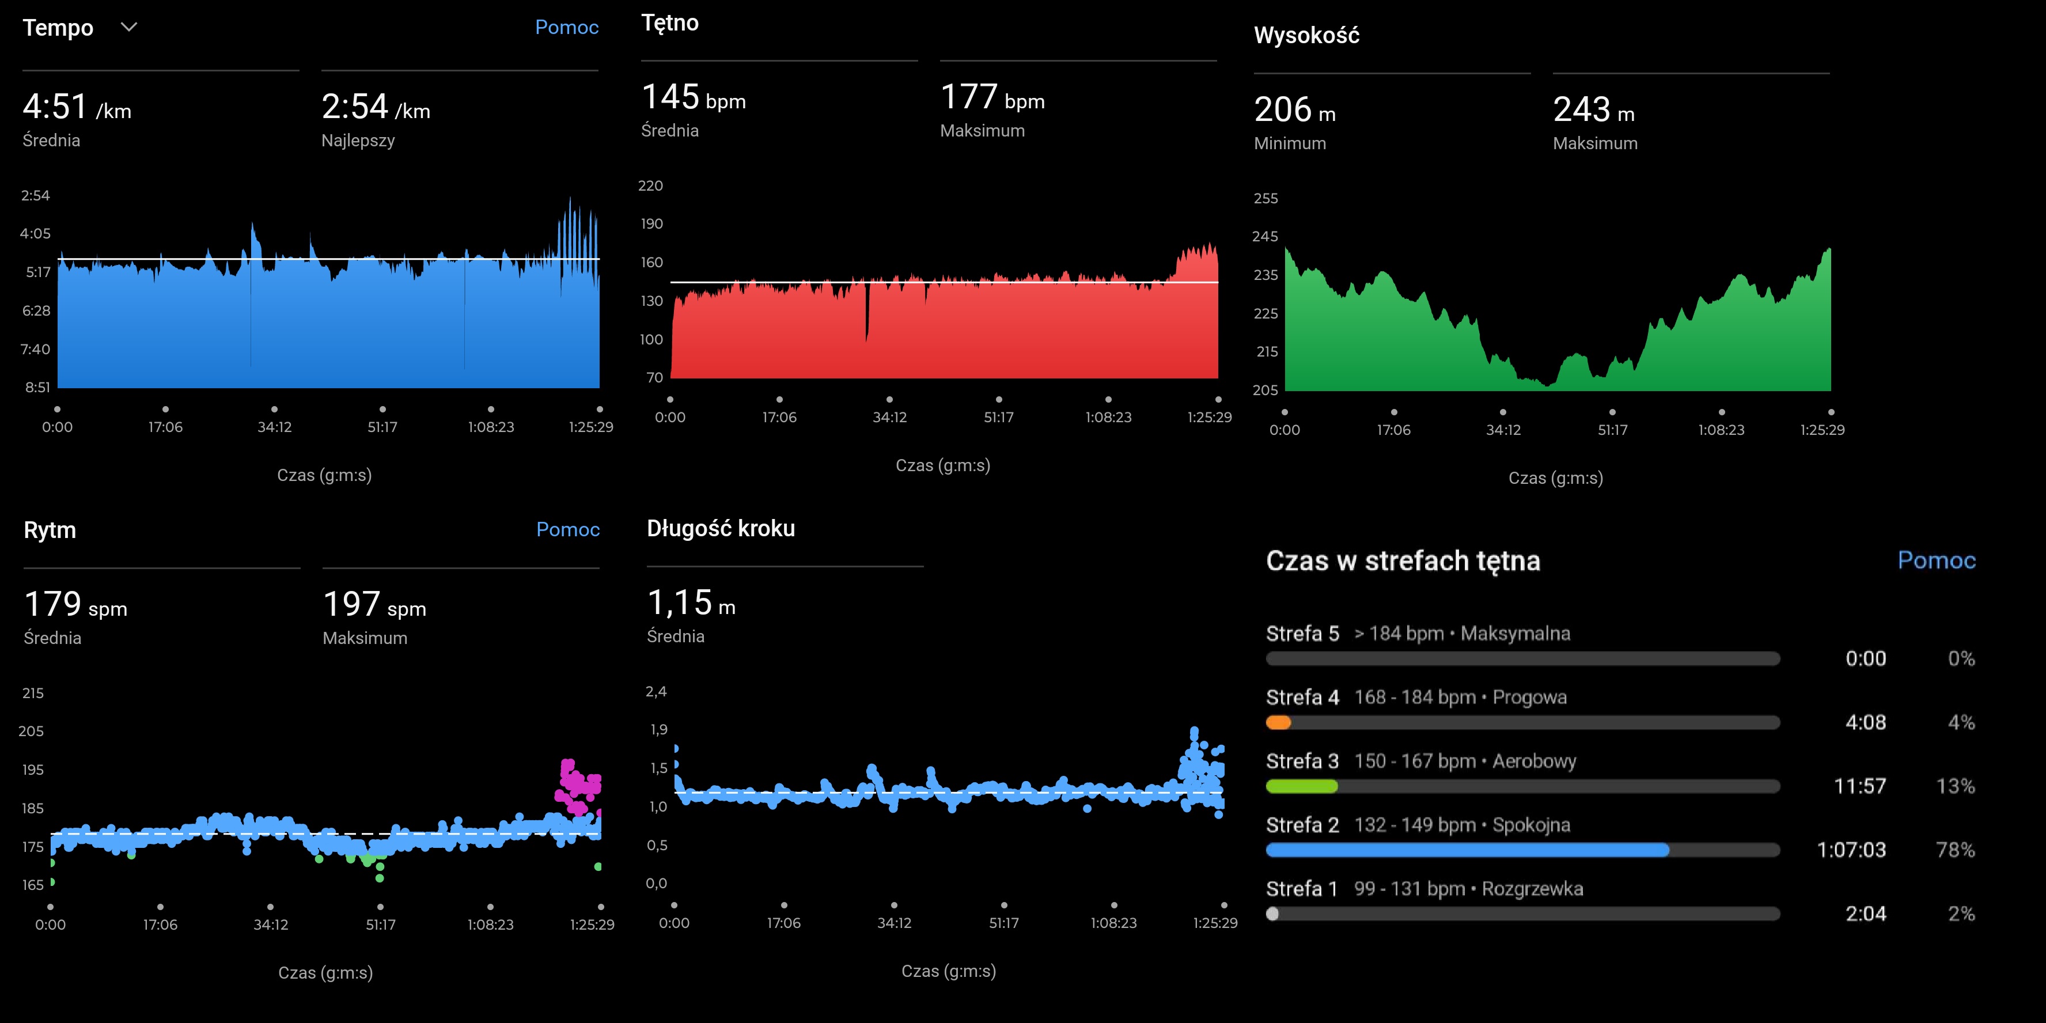The image size is (2046, 1023).
Task: Open Pomoc link in Tempo panel
Action: (x=566, y=28)
